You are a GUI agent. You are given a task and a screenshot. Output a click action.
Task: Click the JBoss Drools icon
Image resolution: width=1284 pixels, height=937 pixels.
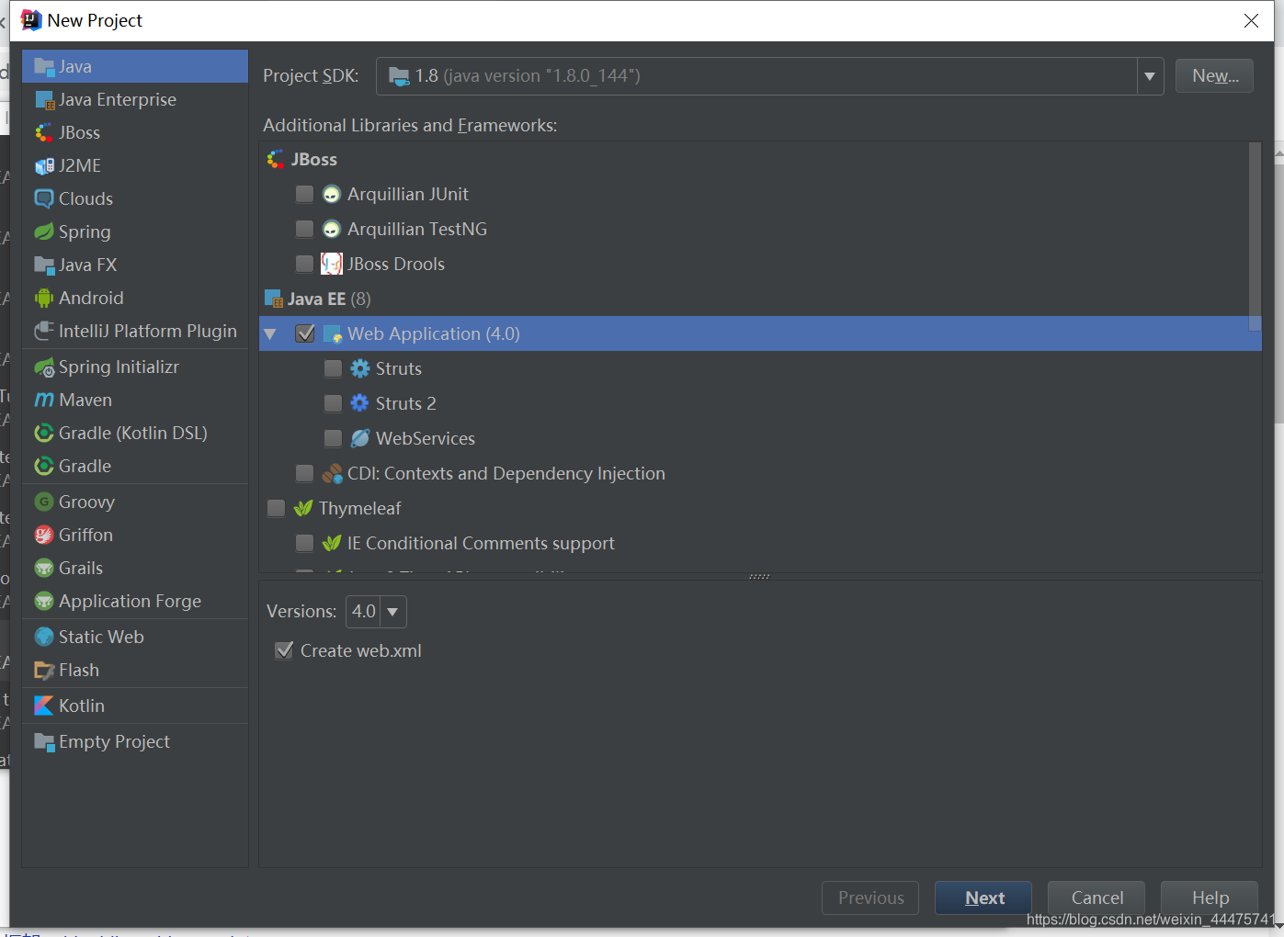(x=332, y=265)
